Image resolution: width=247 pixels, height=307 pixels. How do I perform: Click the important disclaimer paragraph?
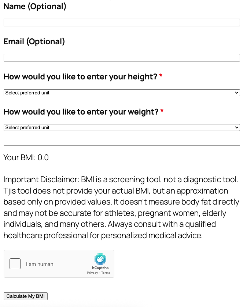click(x=121, y=207)
